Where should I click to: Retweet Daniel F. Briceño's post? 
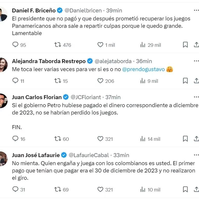point(58,45)
